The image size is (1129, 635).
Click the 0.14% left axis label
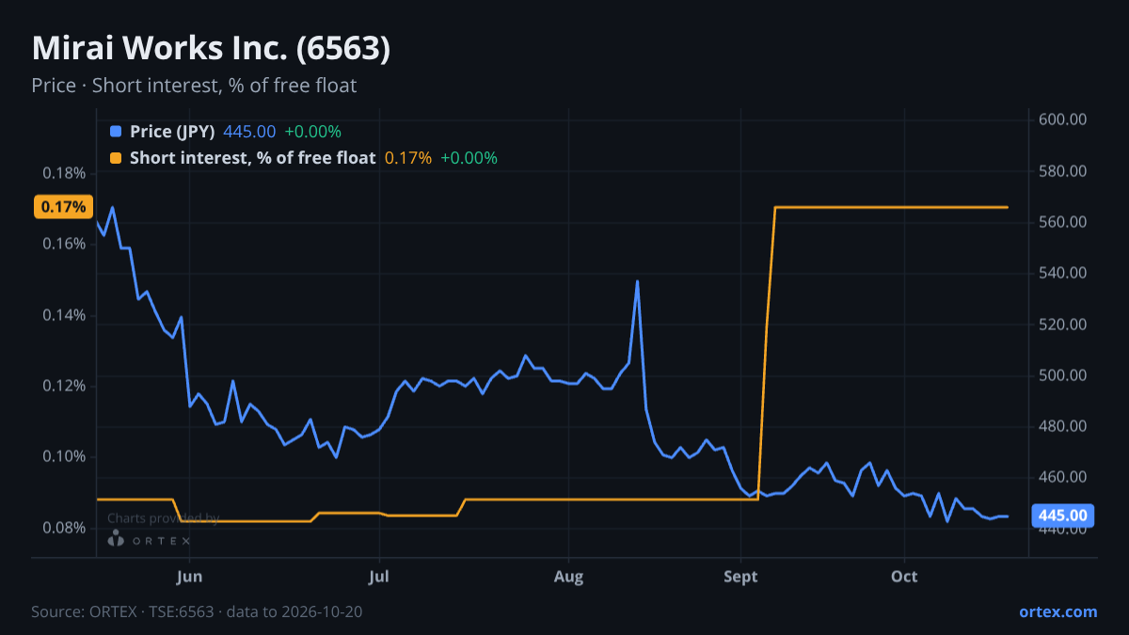coord(64,315)
